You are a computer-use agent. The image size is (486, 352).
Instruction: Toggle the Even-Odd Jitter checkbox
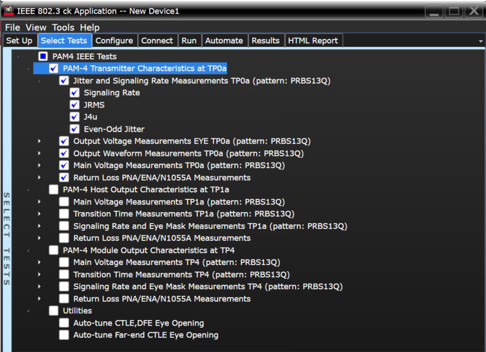(x=74, y=129)
